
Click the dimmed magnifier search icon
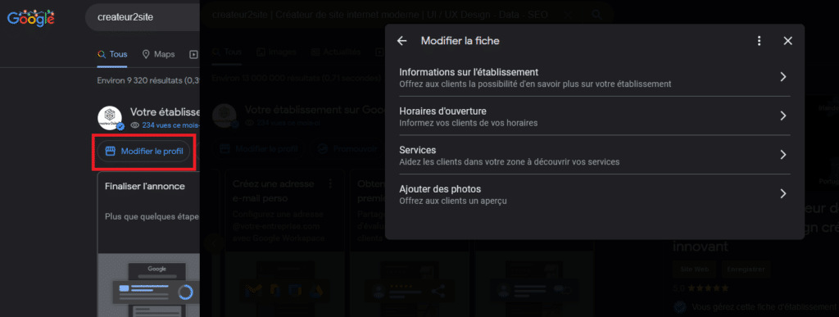click(x=596, y=16)
